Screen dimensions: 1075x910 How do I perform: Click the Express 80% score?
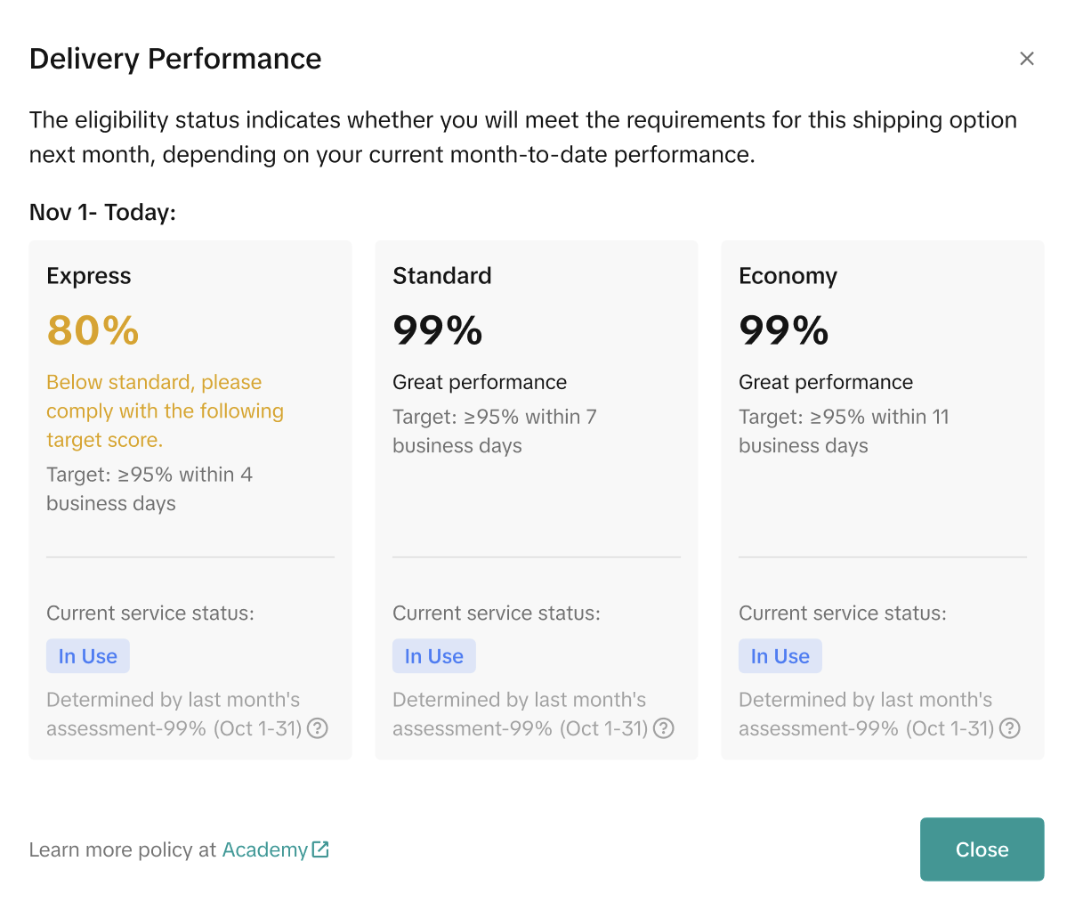click(93, 330)
